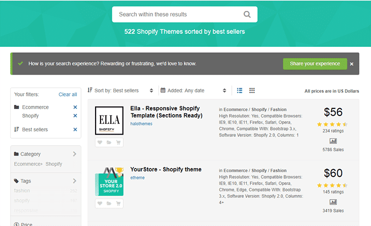Add Ella theme to cart
Viewport: 371px width, 226px height.
tap(118, 142)
